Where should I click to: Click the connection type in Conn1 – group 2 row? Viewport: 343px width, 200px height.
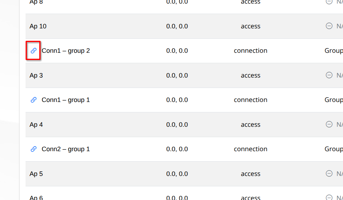point(251,51)
